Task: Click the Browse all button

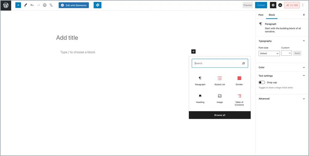Action: tap(220, 115)
